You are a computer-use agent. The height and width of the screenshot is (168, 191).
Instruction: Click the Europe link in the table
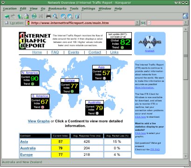click(27, 155)
